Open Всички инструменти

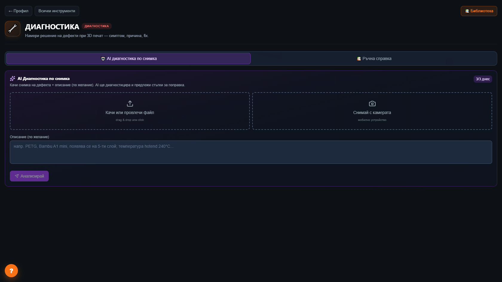click(57, 11)
